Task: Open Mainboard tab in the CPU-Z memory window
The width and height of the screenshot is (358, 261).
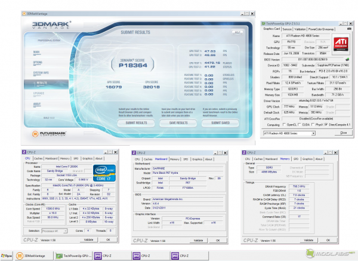Action: point(271,159)
